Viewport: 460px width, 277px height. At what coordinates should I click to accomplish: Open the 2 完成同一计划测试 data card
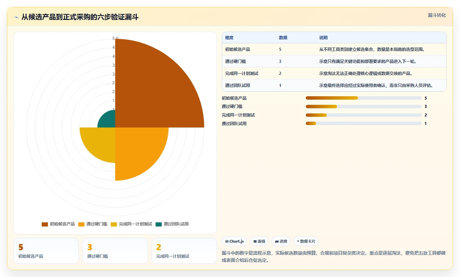tap(184, 251)
